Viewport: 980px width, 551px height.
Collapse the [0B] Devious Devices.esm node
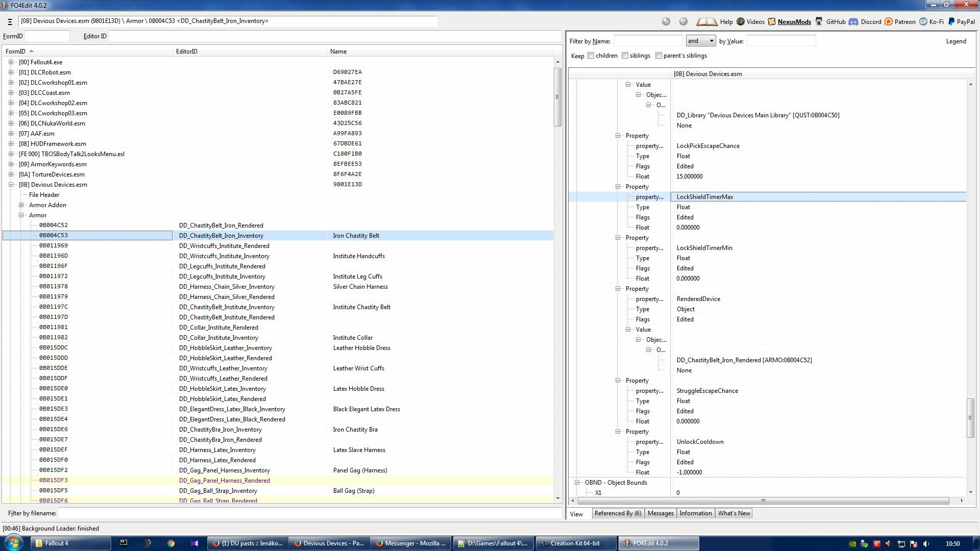click(x=11, y=185)
